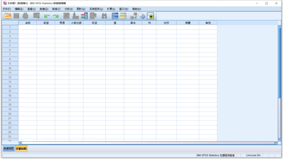Open a data file with the folder icon
Screen dimensions: 283x159
click(x=7, y=16)
